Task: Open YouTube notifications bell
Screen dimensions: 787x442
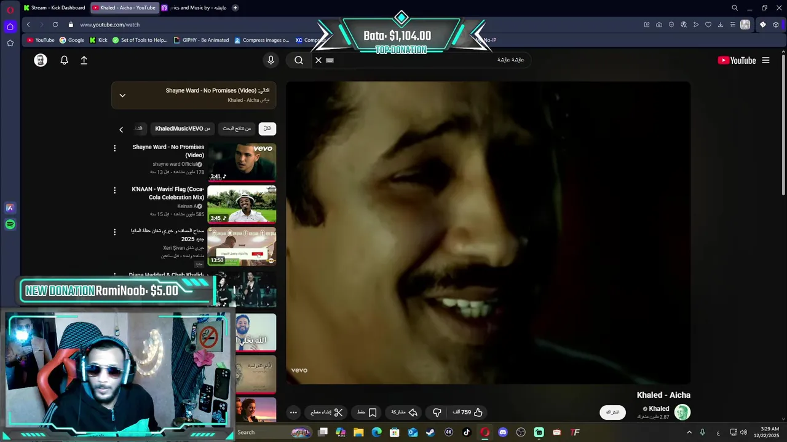Action: click(x=64, y=60)
